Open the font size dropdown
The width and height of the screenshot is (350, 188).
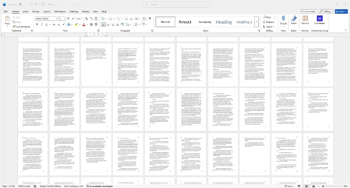65,19
